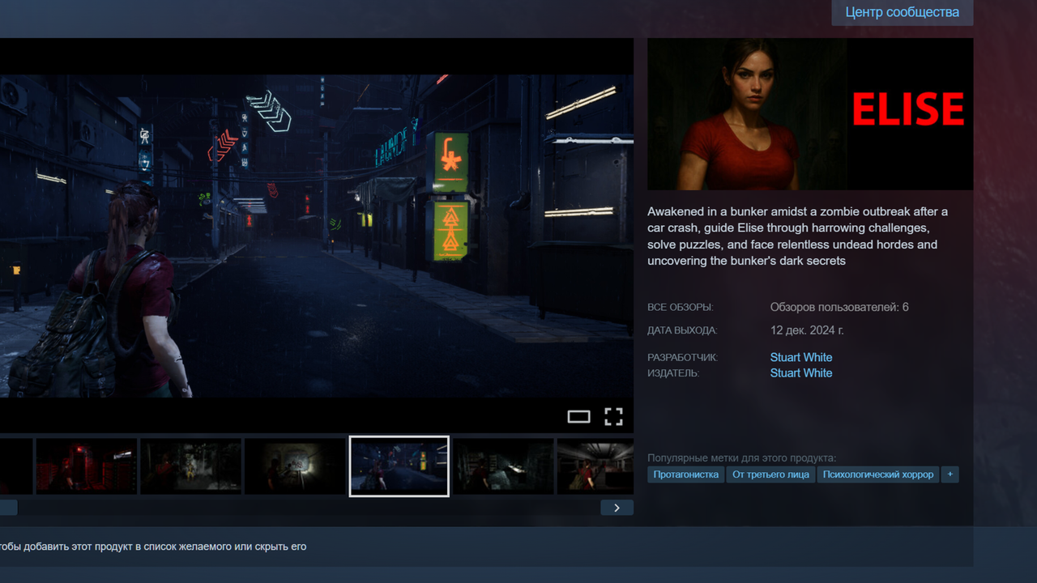
Task: Switch the screenshot viewer to theater mode
Action: [578, 416]
